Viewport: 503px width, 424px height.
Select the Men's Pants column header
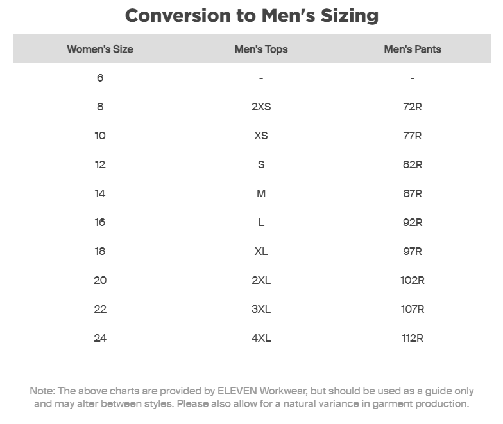[413, 49]
